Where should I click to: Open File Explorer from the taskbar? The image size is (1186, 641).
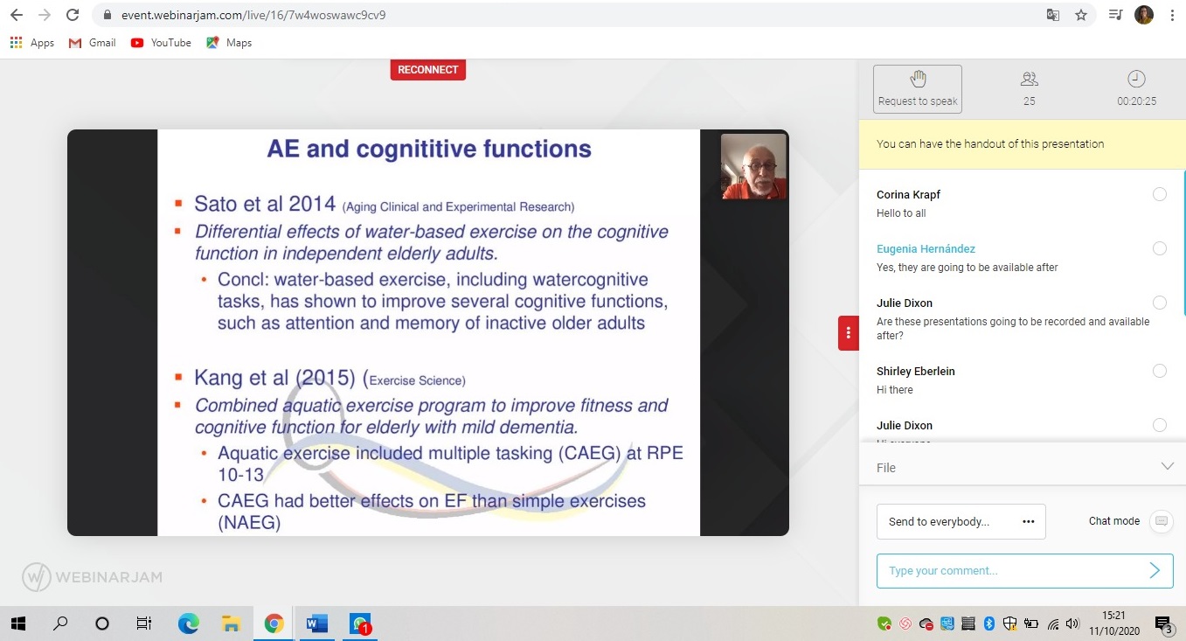231,624
